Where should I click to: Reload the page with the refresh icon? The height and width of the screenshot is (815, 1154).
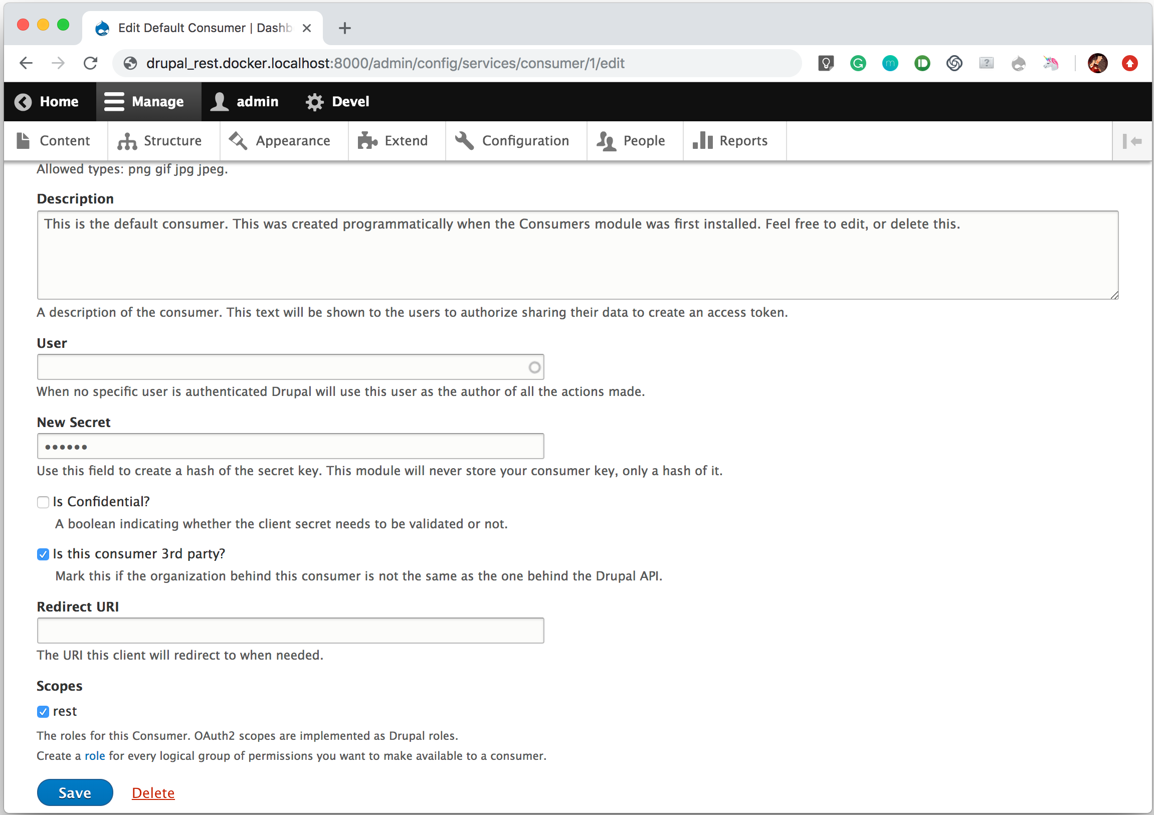pyautogui.click(x=90, y=63)
